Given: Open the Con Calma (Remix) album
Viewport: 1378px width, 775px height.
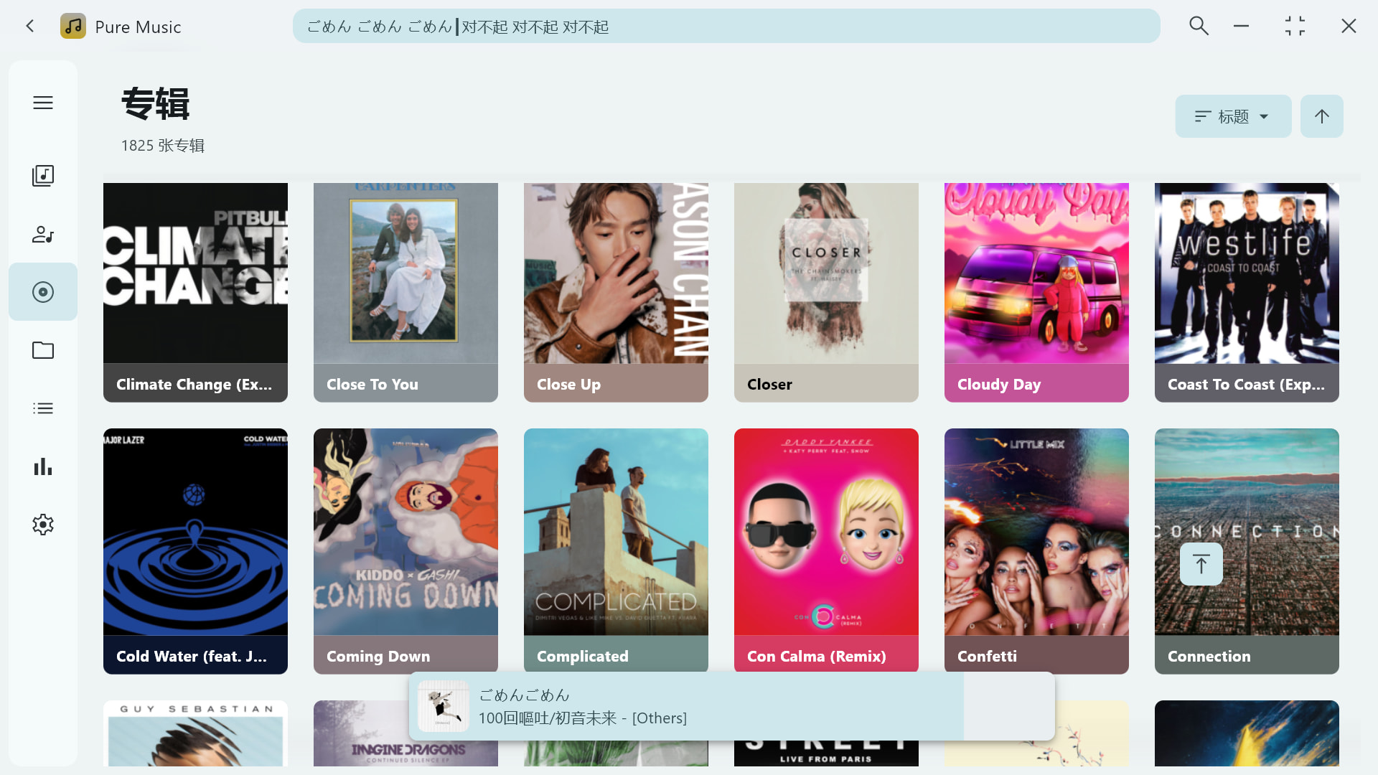Looking at the screenshot, I should point(826,551).
